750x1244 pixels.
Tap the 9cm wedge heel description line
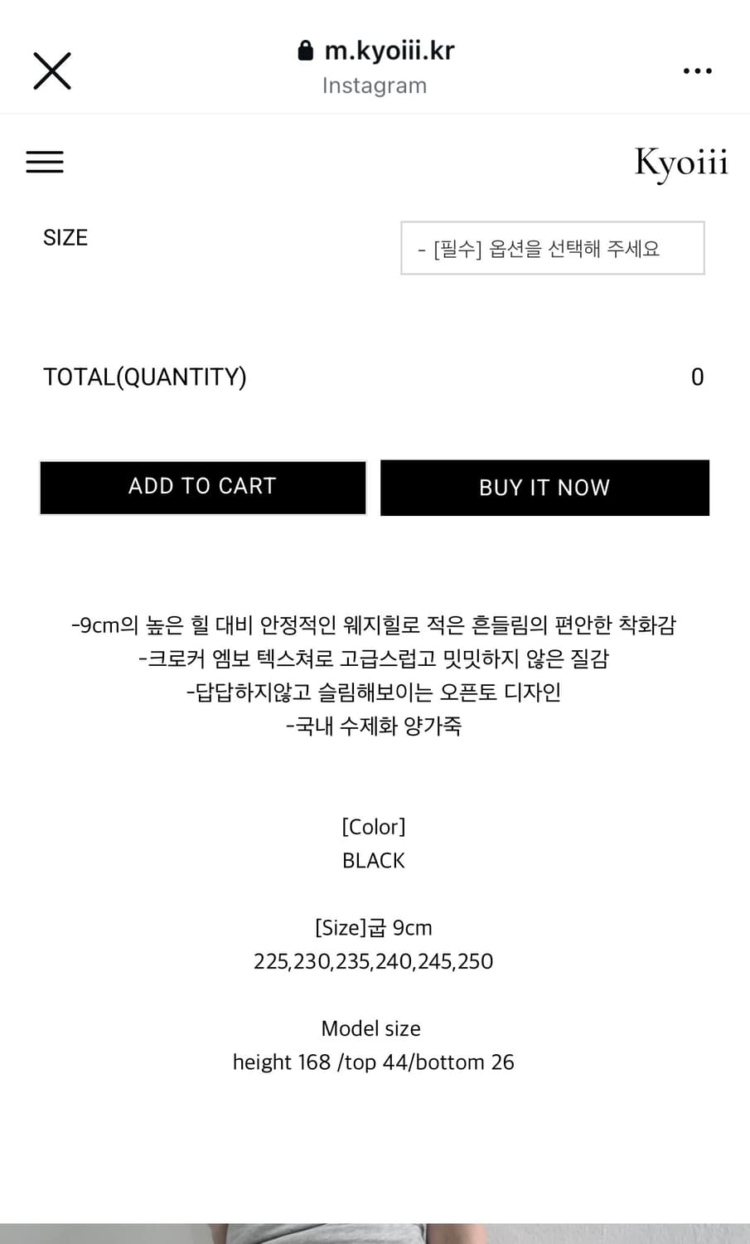[x=374, y=624]
